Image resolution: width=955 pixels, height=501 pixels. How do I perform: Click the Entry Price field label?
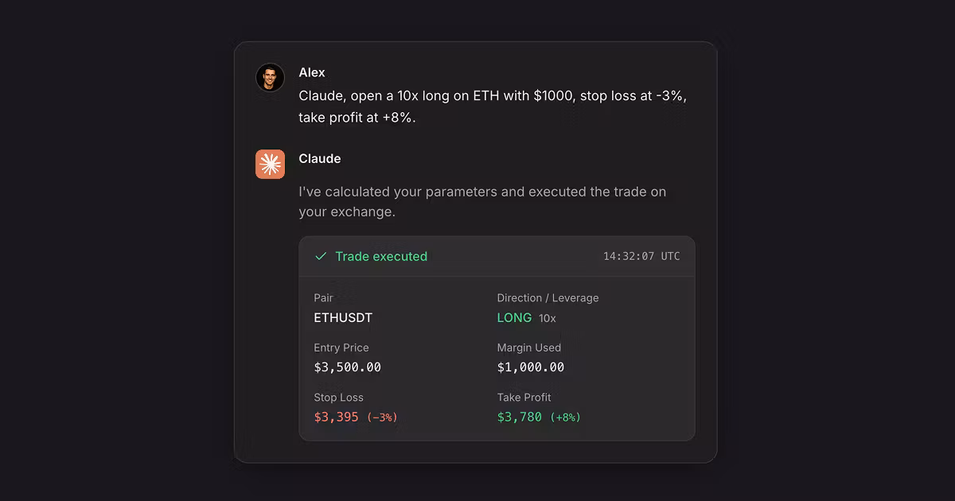(x=341, y=348)
